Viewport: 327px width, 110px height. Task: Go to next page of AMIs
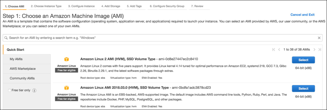[314, 50]
